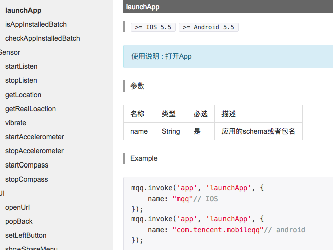Open the openUrl API page
This screenshot has width=333, height=250.
[18, 207]
